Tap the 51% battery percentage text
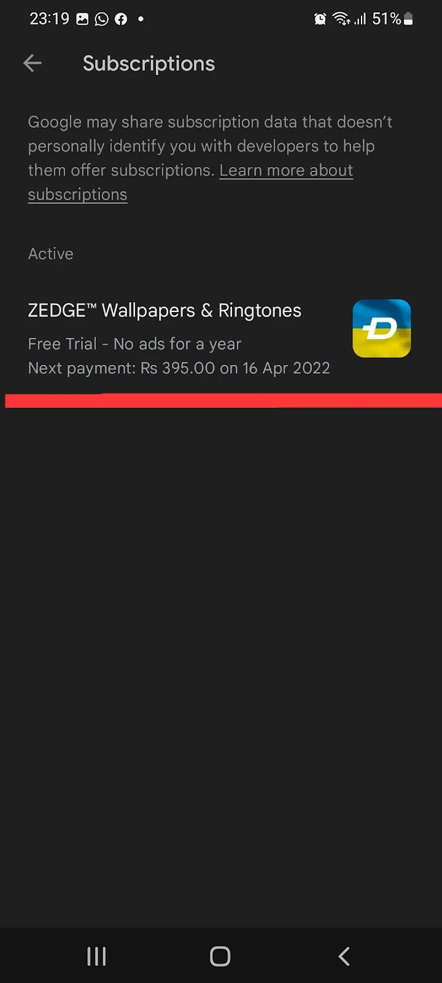 pos(387,19)
